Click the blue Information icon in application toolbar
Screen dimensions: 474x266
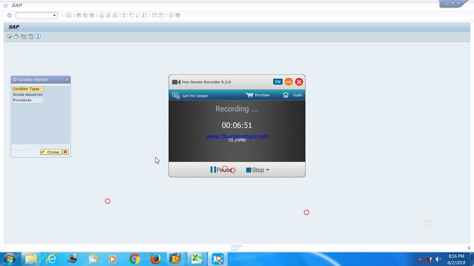click(x=38, y=37)
